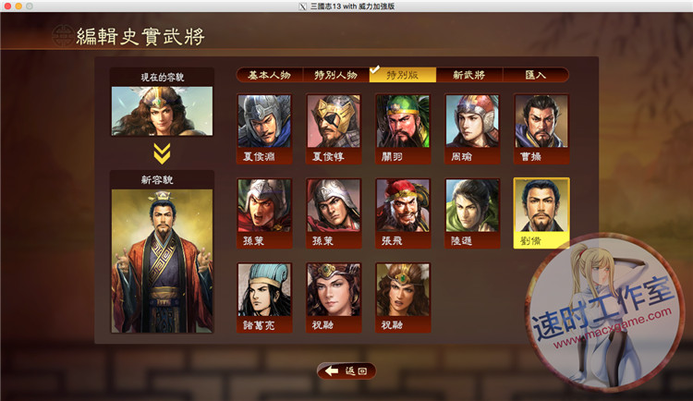Open the 特別人物 tab
693x401 pixels.
[x=336, y=75]
